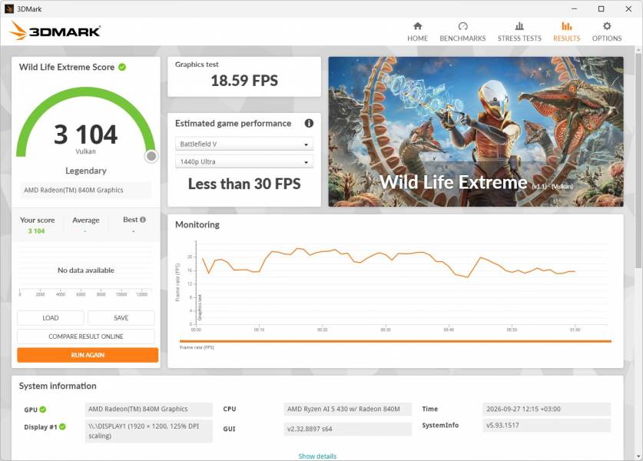The height and width of the screenshot is (461, 643).
Task: Click the green check beside Display #1
Action: (62, 426)
